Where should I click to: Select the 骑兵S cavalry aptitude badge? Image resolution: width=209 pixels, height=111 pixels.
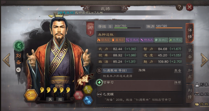tap(104, 40)
